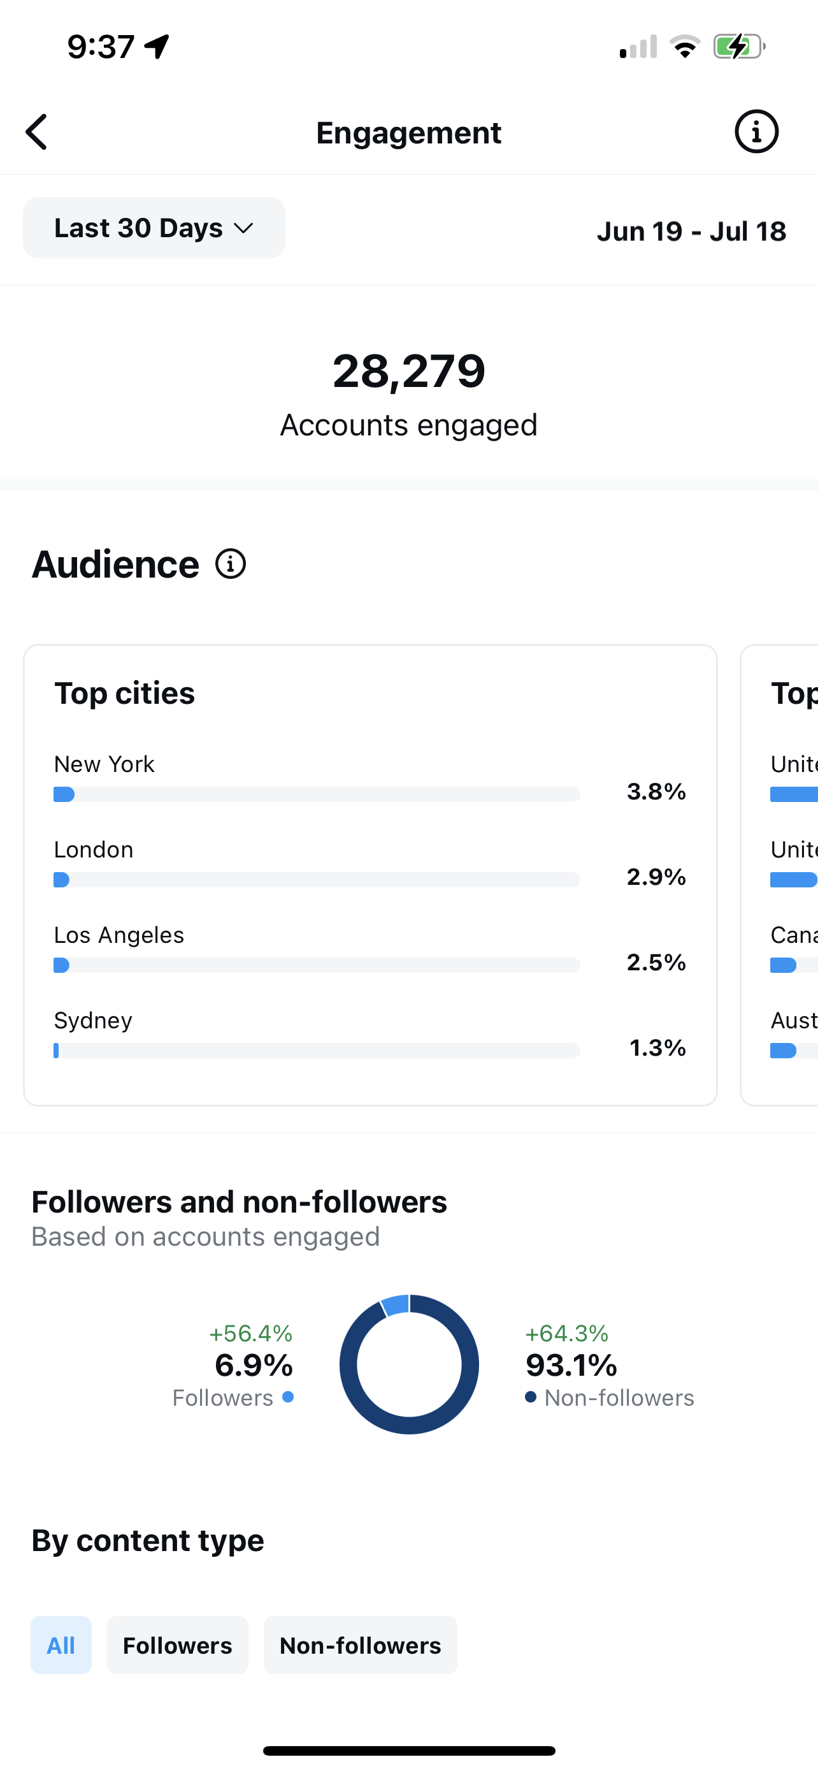818x1771 pixels.
Task: Open the Engagement info icon
Action: pyautogui.click(x=756, y=131)
